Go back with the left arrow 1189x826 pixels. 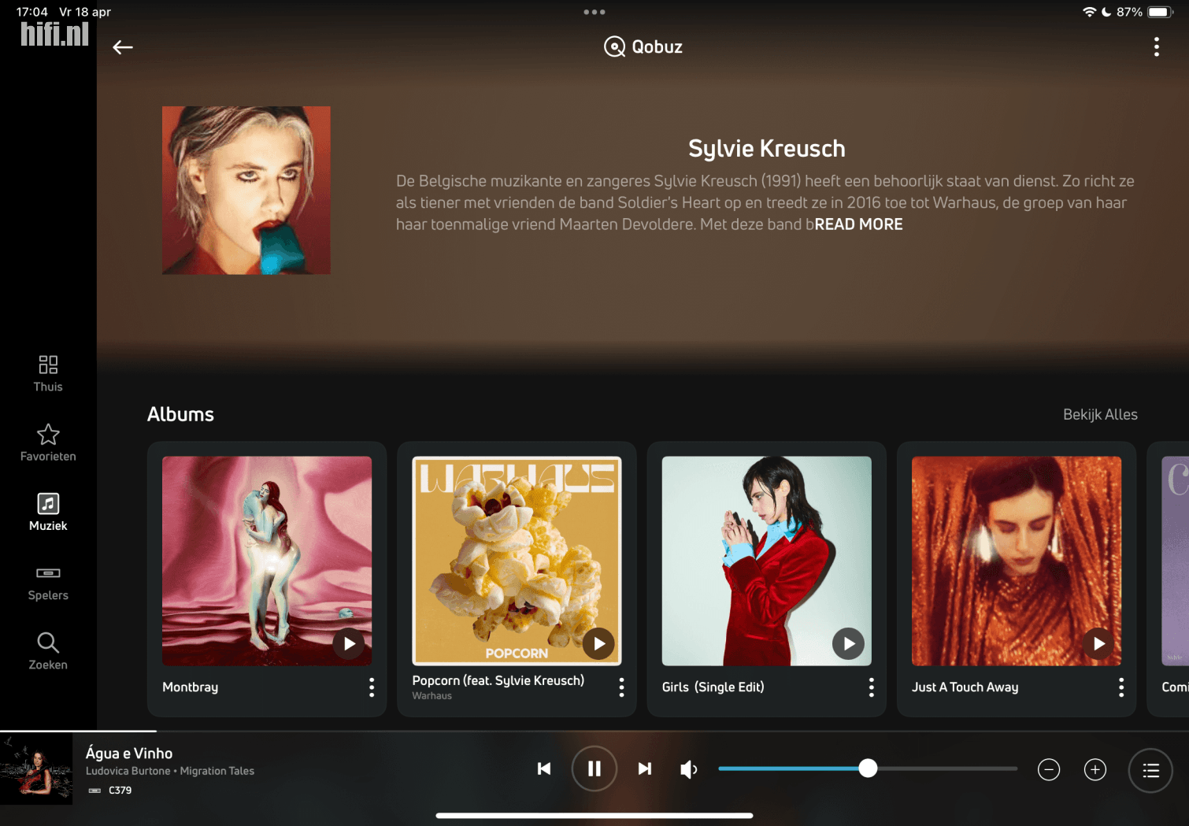(123, 47)
